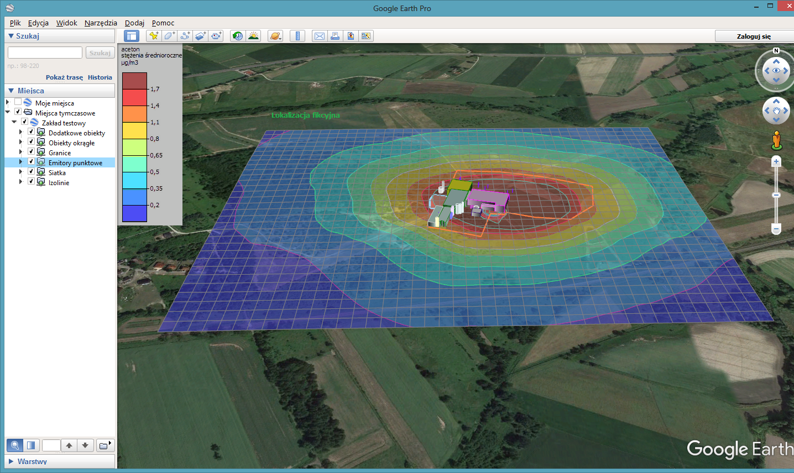Click the places panel transparency icon
794x473 pixels.
[31, 445]
